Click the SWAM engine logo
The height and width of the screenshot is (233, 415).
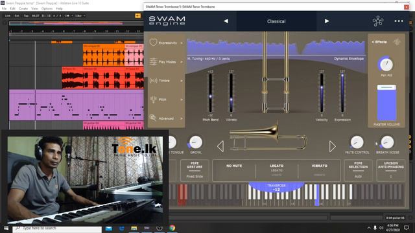pos(167,21)
